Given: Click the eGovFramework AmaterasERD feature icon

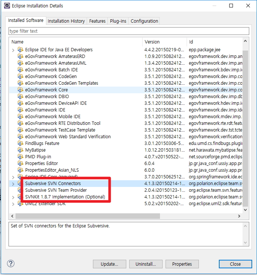Looking at the screenshot, I should pos(20,56).
